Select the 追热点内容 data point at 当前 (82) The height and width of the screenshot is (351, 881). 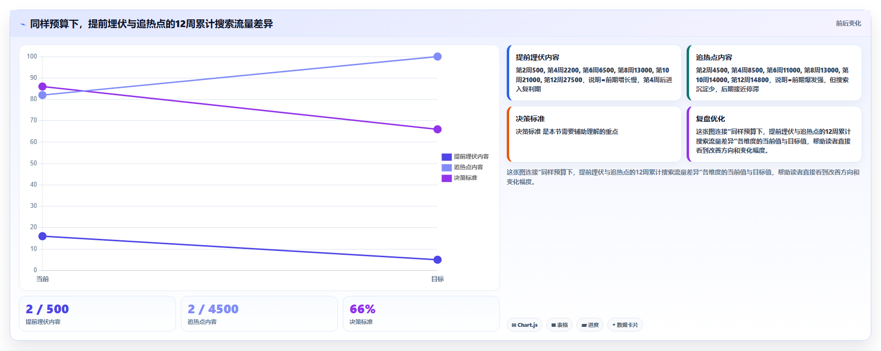43,95
